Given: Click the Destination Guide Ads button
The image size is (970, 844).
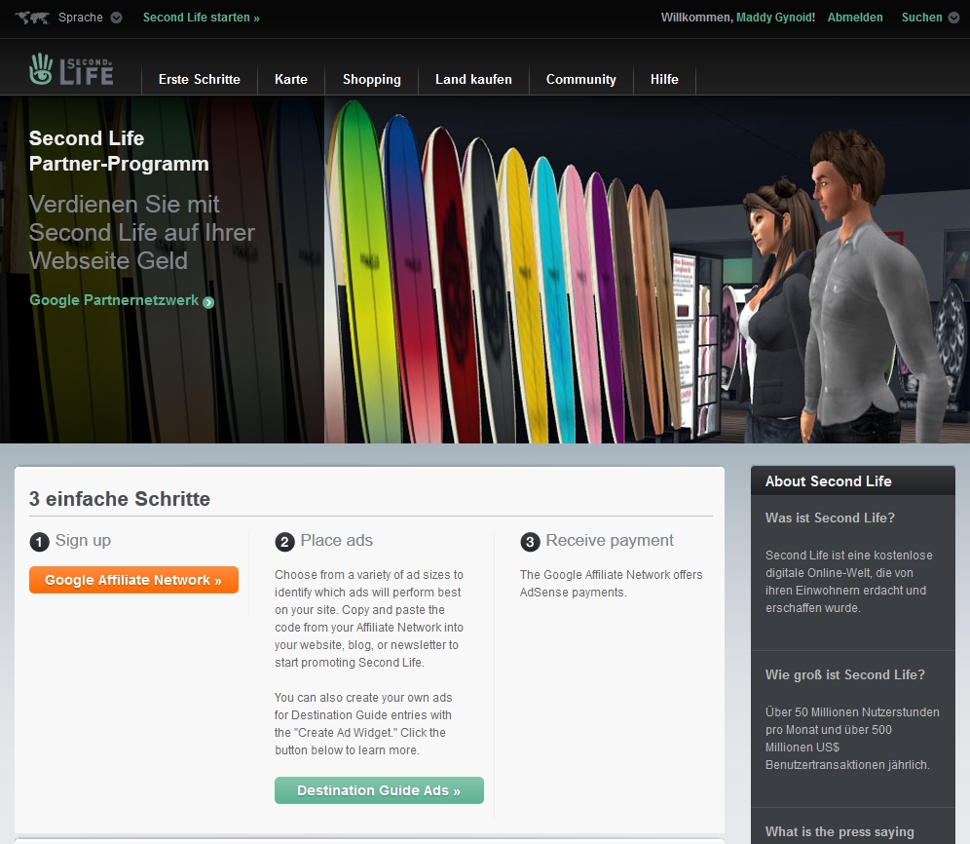Looking at the screenshot, I should point(379,790).
